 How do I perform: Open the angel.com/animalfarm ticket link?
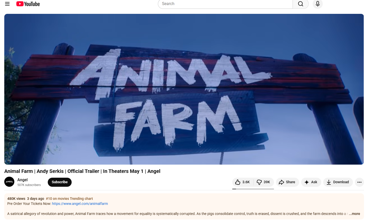coord(80,204)
